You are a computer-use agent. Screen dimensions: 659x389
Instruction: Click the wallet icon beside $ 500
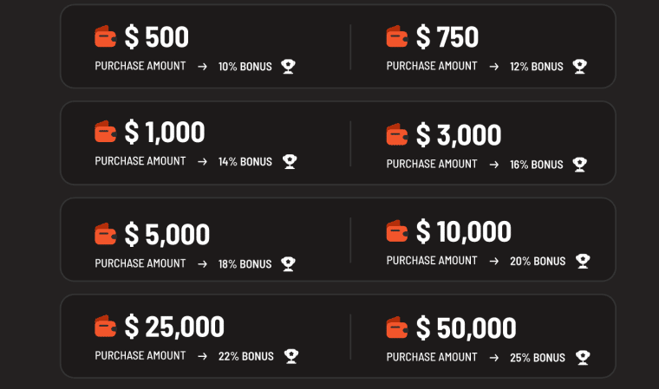click(105, 36)
